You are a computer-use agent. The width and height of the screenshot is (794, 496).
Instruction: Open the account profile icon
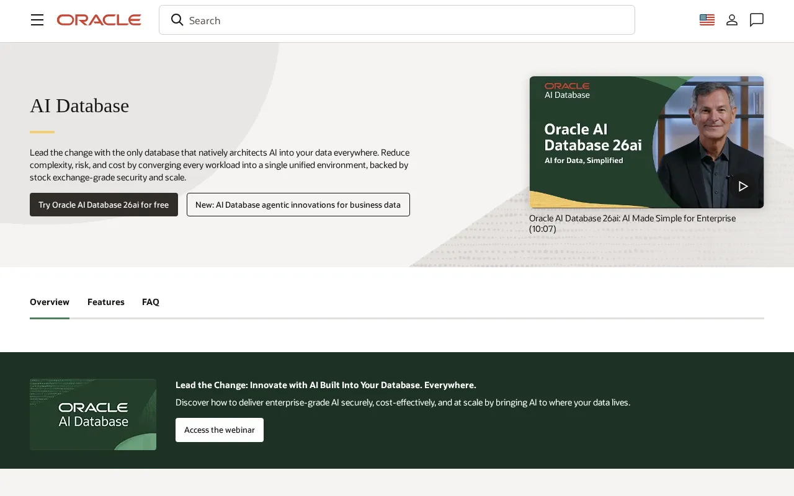click(732, 20)
